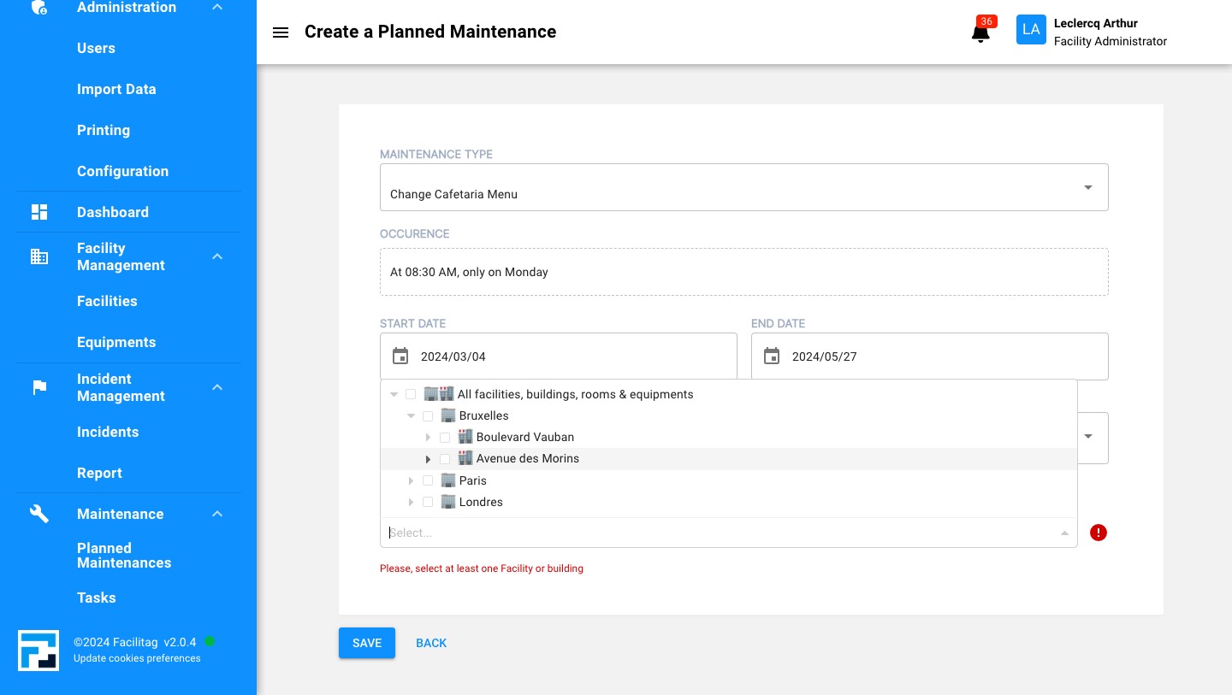
Task: Click the BACK link
Action: coord(431,643)
